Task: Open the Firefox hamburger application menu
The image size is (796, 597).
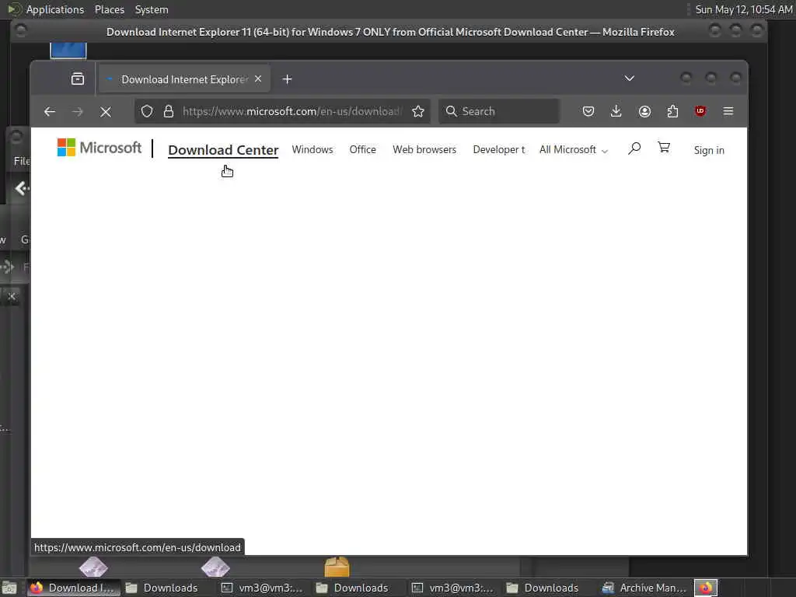Action: tap(728, 111)
